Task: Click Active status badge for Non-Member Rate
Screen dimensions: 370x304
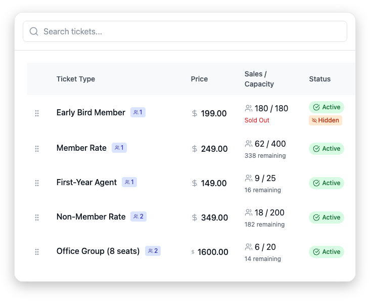Action: pyautogui.click(x=327, y=218)
